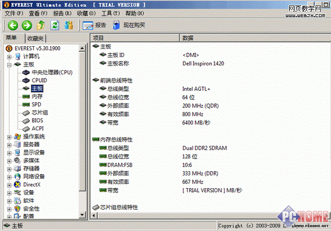Expand the DirectX tree node
331x231 pixels.
[x=9, y=184]
